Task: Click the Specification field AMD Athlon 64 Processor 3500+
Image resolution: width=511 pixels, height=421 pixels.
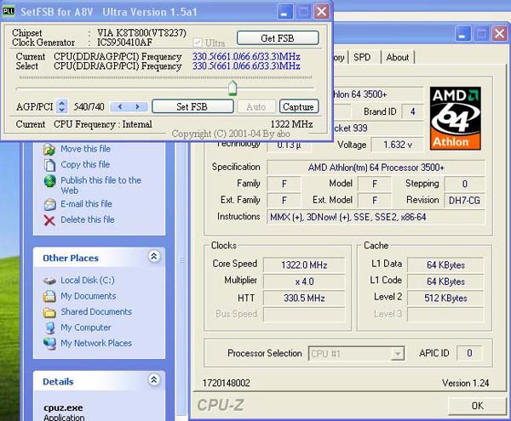Action: (376, 168)
